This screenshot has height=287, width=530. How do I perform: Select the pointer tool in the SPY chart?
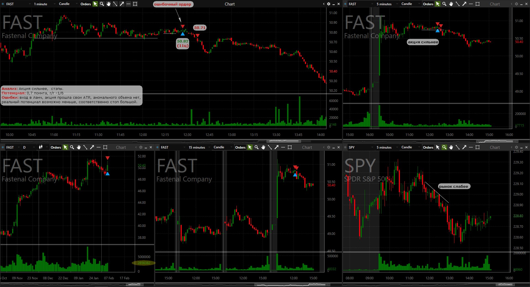click(438, 147)
